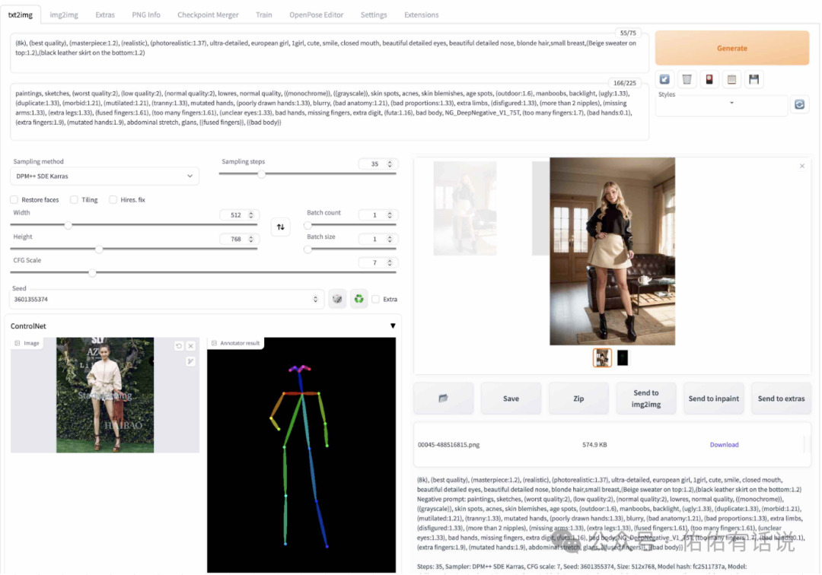Show extra networks with the red card icon
822x575 pixels.
point(709,80)
